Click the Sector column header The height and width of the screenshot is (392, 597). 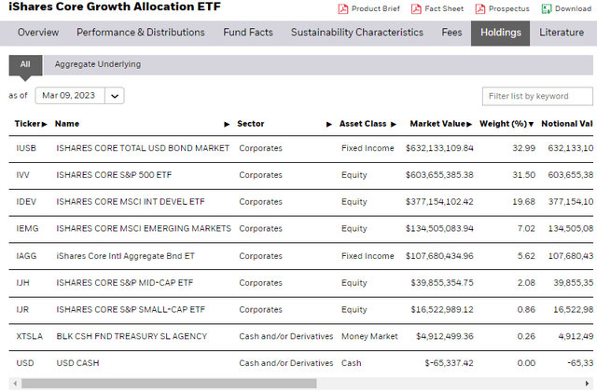coord(251,124)
